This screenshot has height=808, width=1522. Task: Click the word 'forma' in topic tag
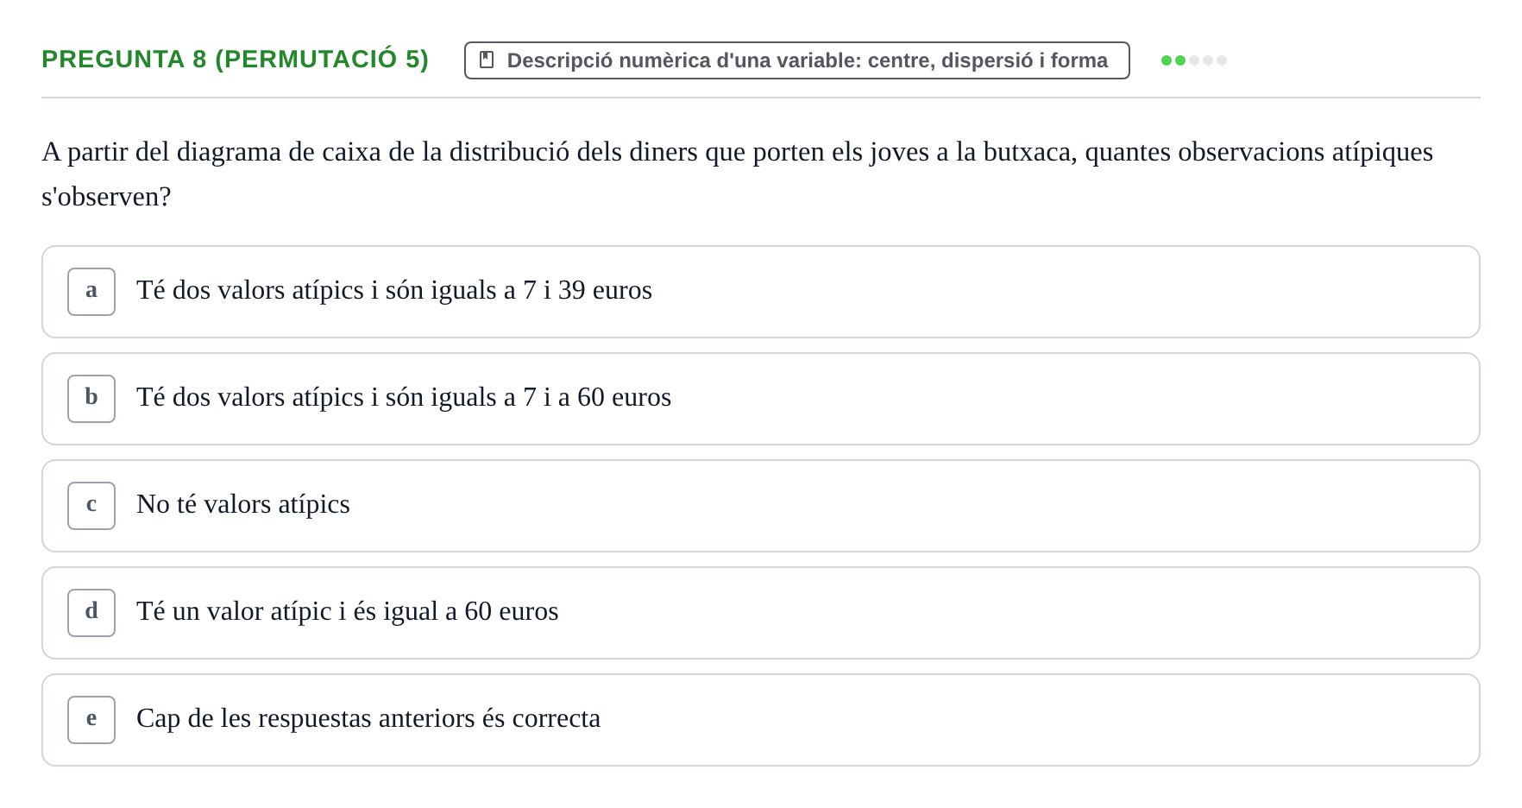1079,60
